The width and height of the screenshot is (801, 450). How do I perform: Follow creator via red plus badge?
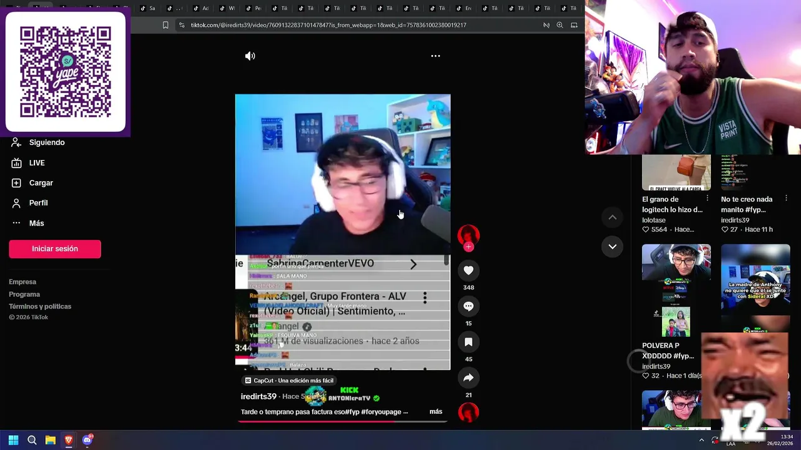(x=468, y=247)
